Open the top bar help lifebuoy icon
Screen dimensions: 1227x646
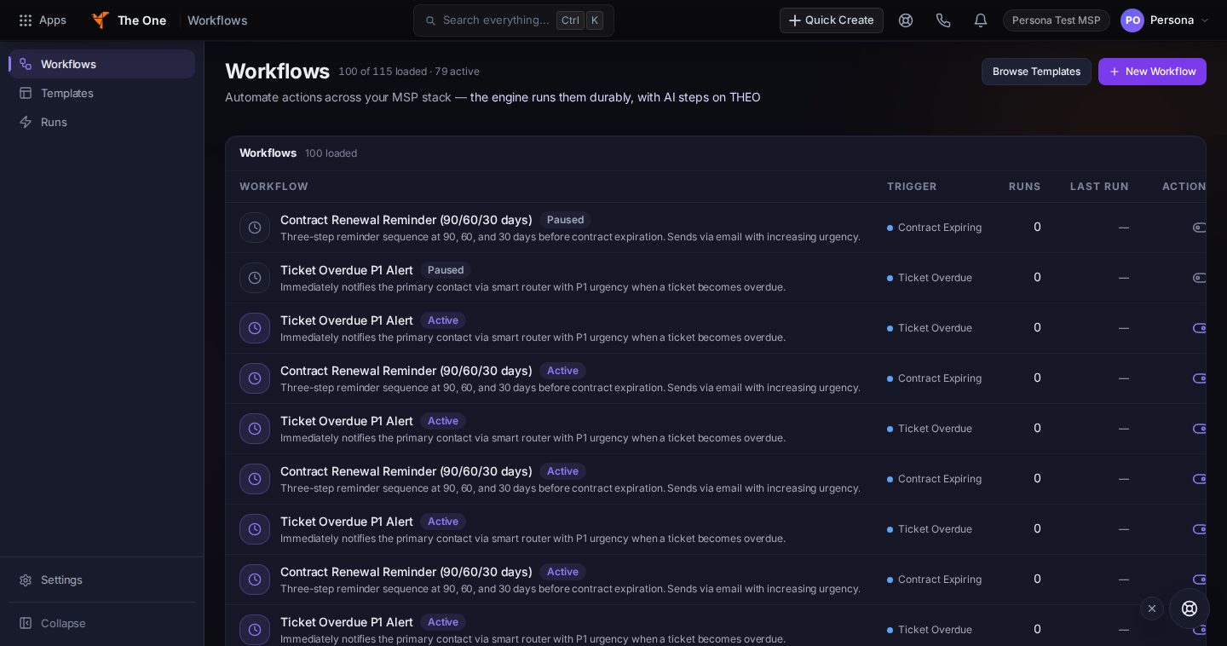[x=906, y=20]
